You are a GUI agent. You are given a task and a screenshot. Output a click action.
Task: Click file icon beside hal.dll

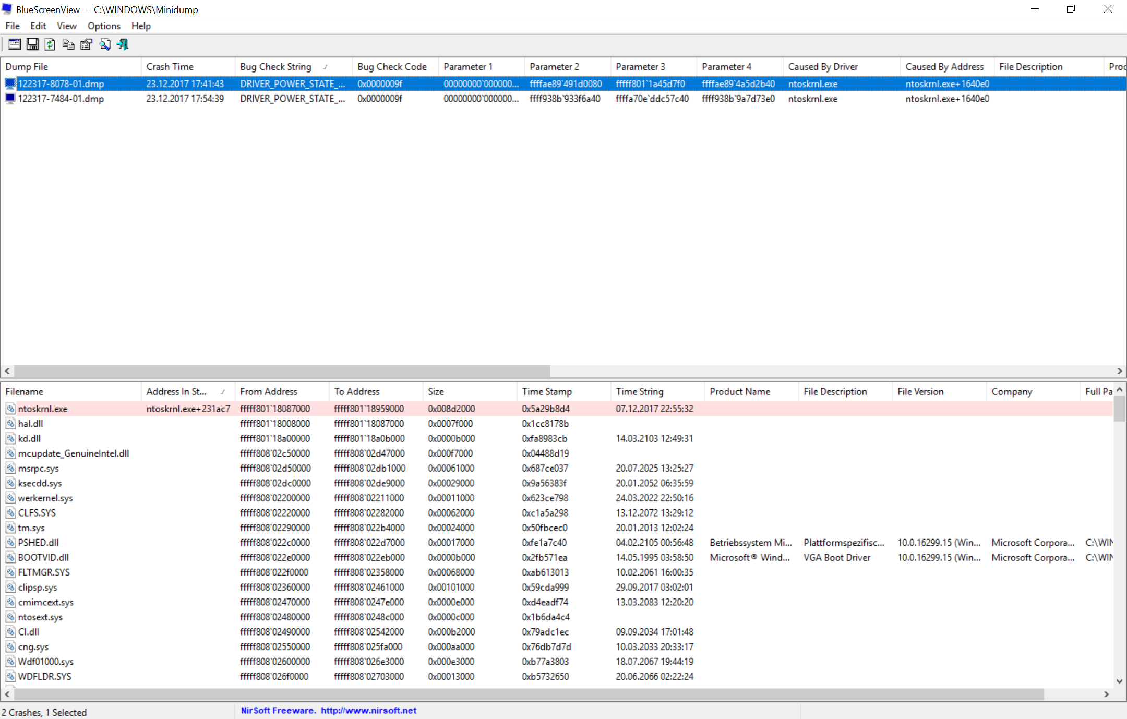coord(10,424)
